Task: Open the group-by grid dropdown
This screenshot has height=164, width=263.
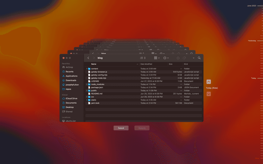Action: click(157, 58)
